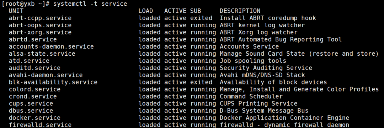384x128 pixels.
Task: Click firewalld.service in the list
Action: point(40,125)
